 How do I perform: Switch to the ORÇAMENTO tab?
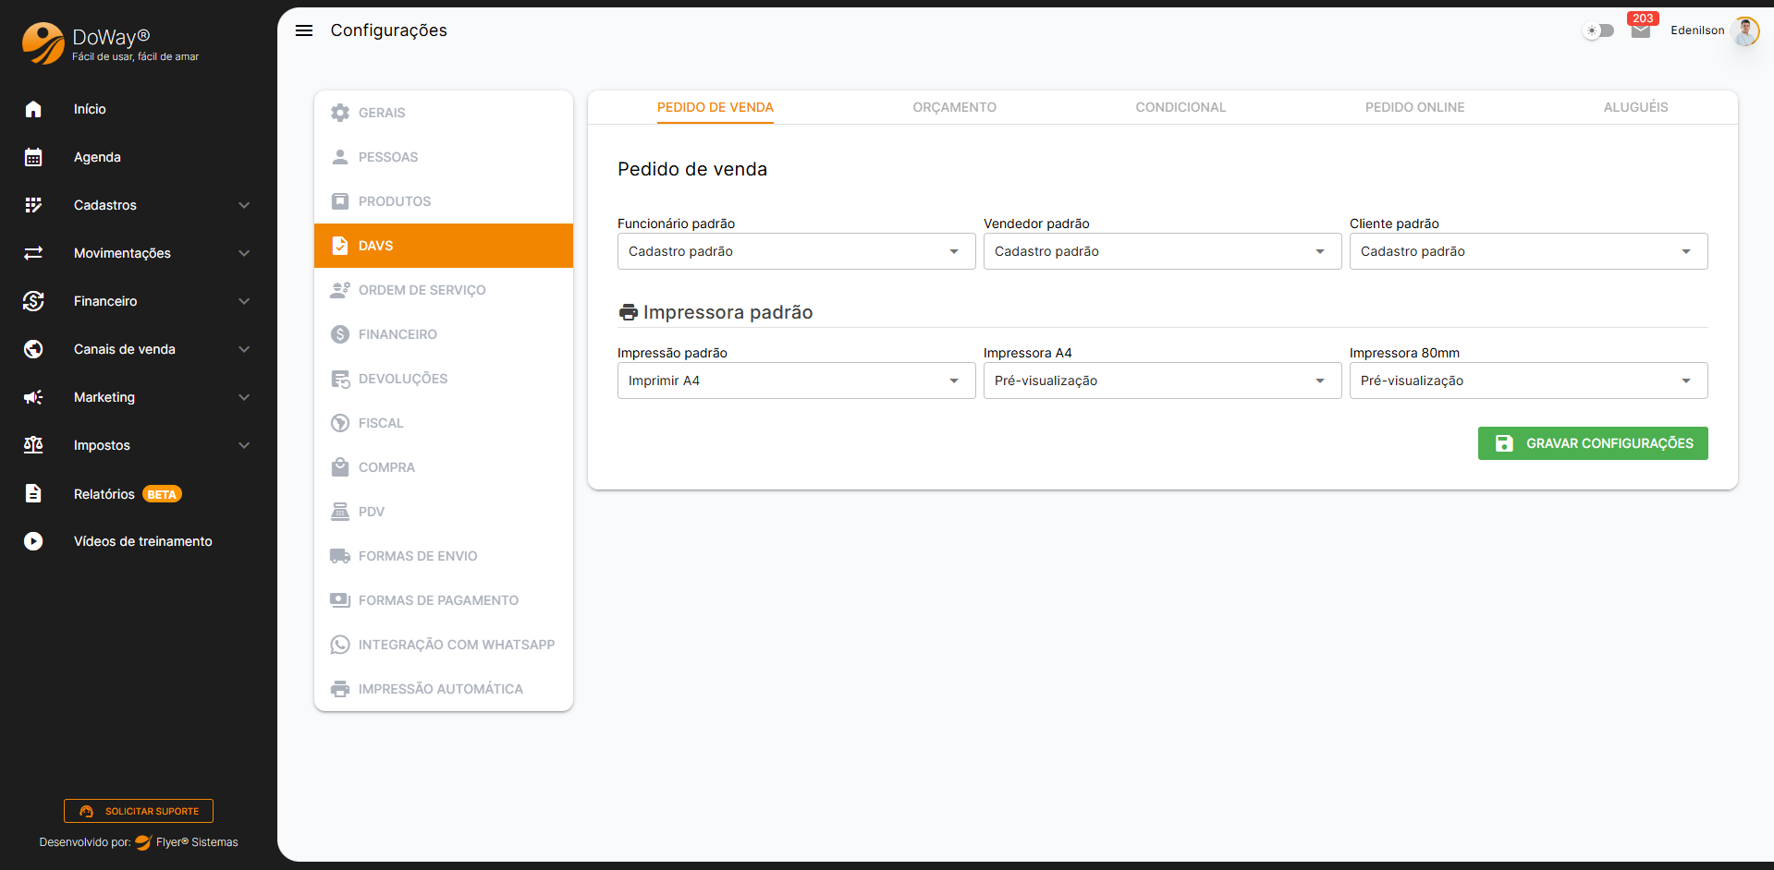click(x=954, y=107)
